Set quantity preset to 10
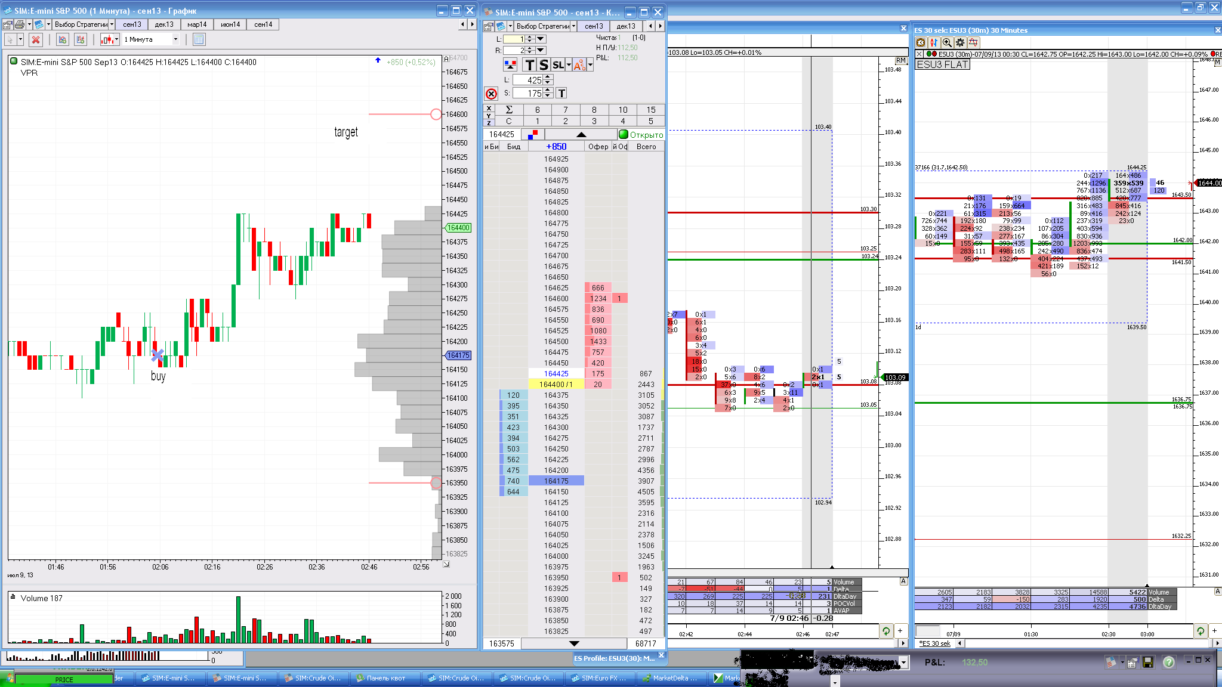1222x687 pixels. coord(623,110)
